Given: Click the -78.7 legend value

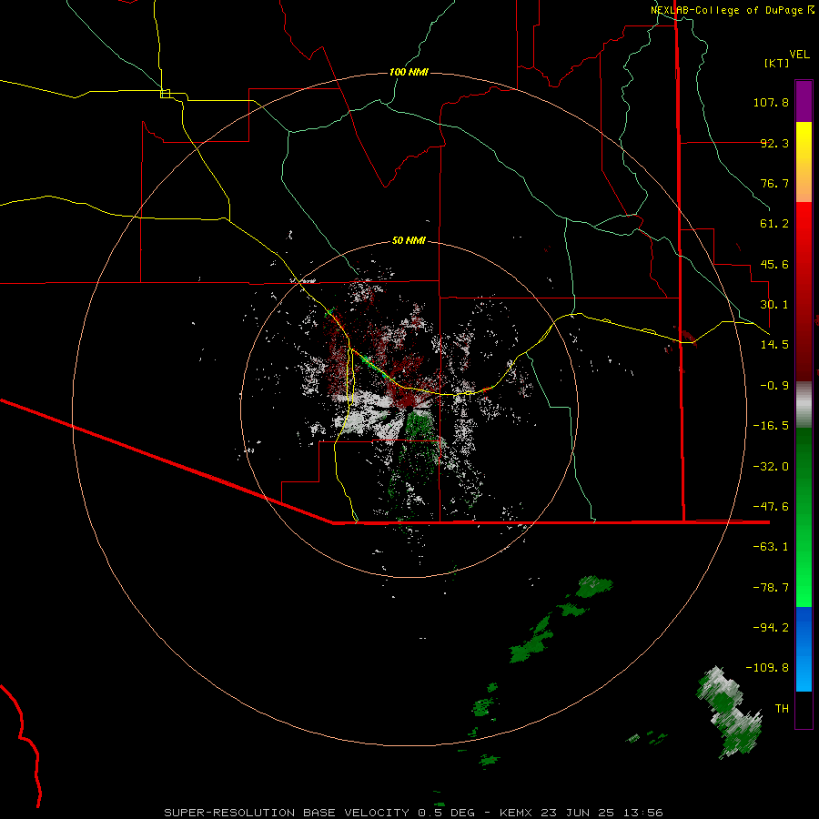Looking at the screenshot, I should click(771, 588).
